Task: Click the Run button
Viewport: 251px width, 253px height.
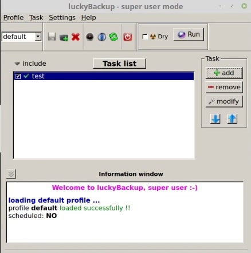Action: (189, 34)
